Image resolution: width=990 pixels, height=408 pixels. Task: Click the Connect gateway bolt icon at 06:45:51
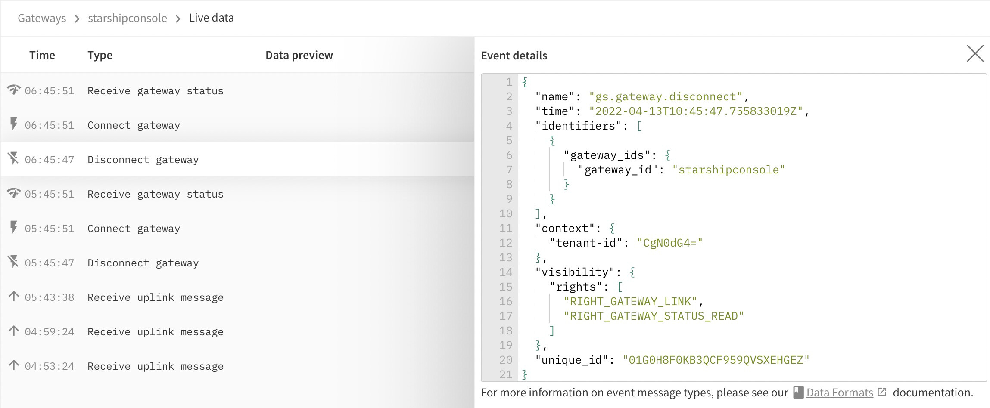point(14,124)
